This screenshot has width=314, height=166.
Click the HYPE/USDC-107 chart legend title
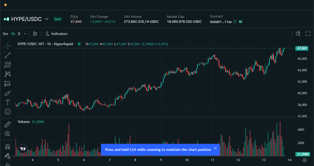point(45,44)
